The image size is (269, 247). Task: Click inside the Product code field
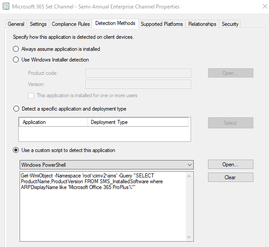tap(138, 73)
